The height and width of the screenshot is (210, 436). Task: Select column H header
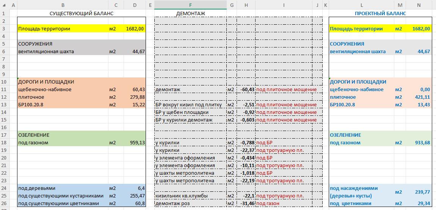(x=246, y=5)
